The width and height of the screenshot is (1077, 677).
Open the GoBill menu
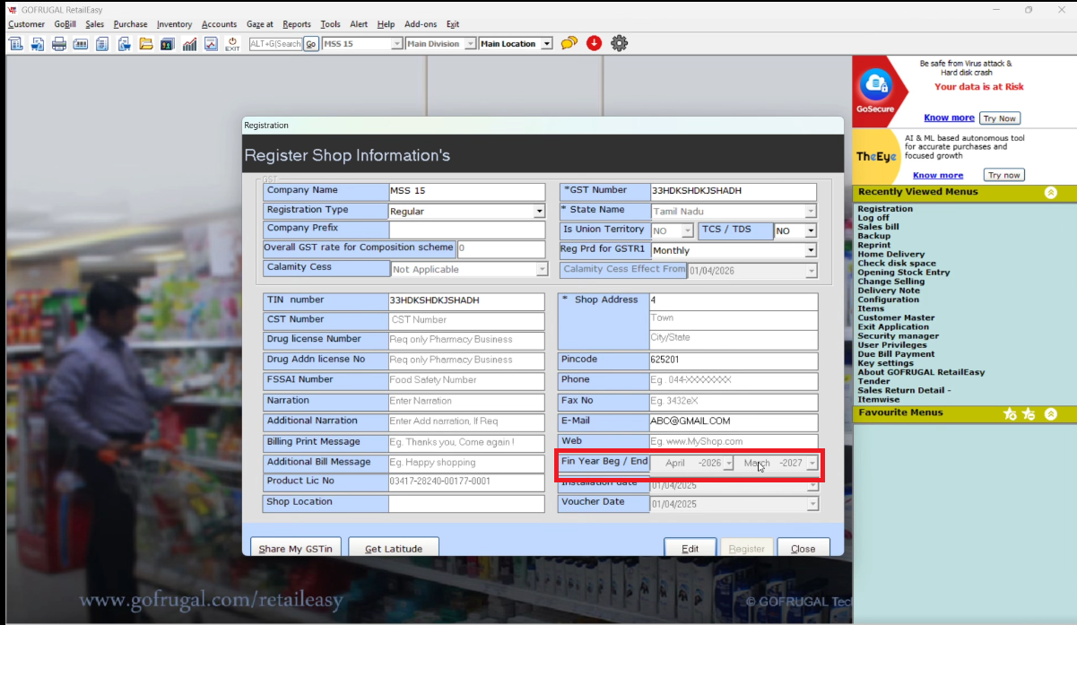coord(65,24)
